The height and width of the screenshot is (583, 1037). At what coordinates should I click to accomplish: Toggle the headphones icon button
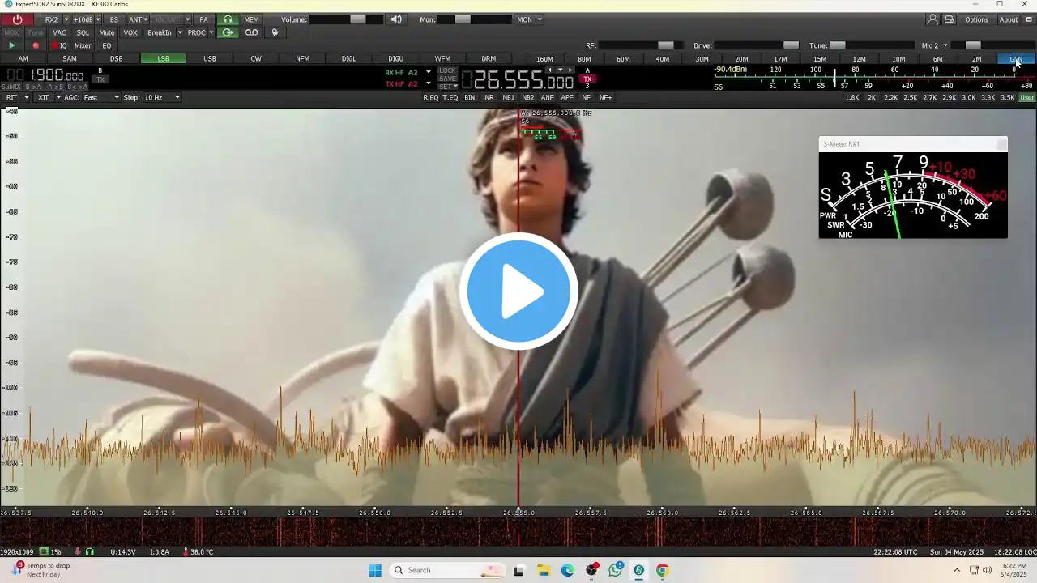pyautogui.click(x=228, y=19)
